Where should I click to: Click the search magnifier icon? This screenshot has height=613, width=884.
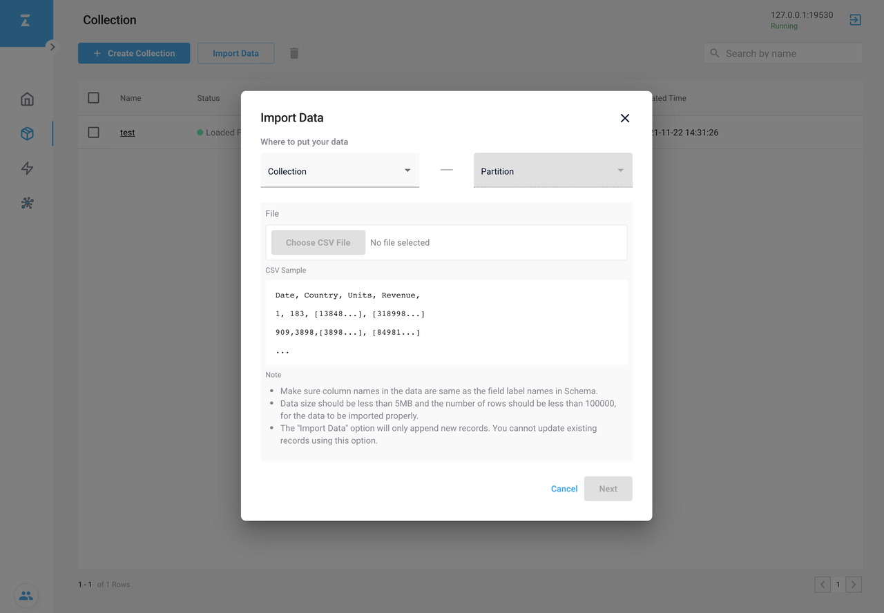[715, 53]
